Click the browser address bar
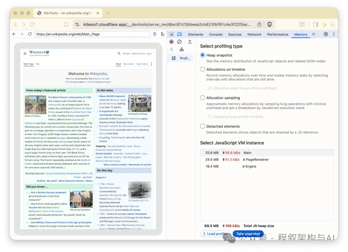 tap(167, 24)
